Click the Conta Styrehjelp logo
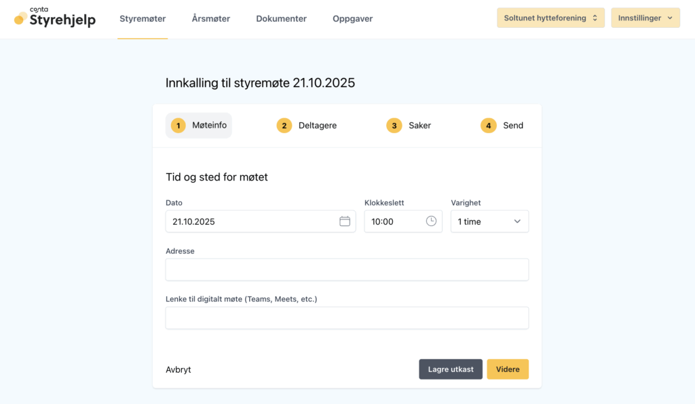The width and height of the screenshot is (695, 404). click(x=55, y=18)
